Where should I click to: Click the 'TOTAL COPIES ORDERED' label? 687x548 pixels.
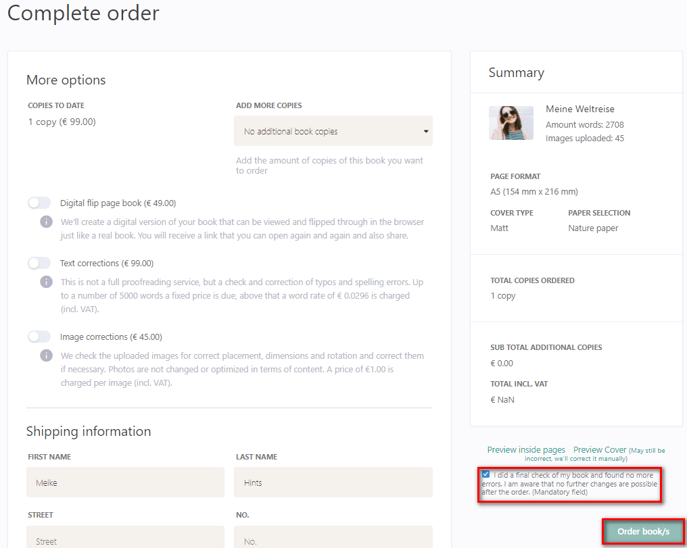(x=532, y=280)
